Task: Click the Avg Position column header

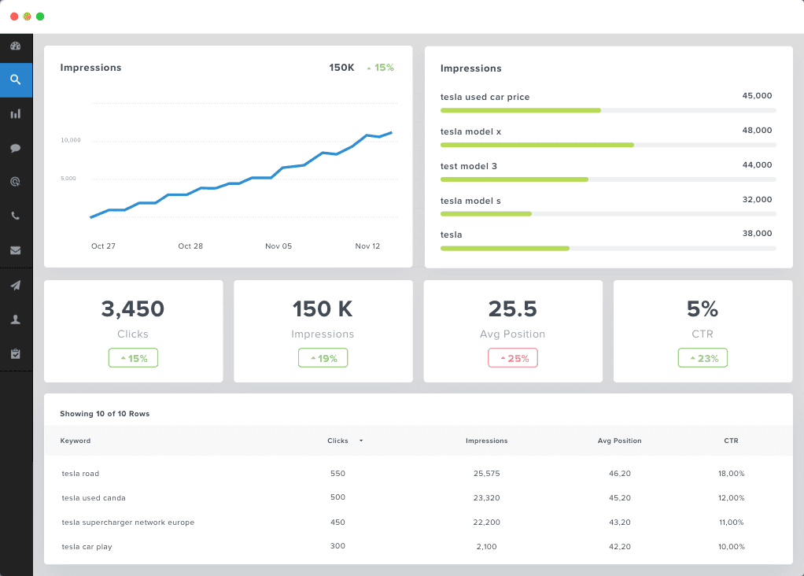Action: tap(619, 441)
